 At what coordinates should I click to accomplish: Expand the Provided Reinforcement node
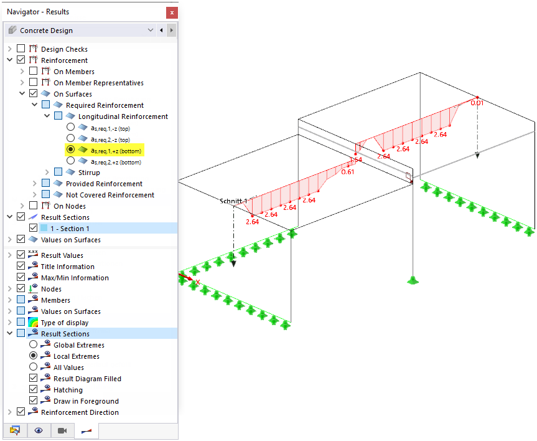point(35,184)
